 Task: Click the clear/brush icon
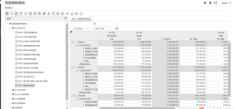coord(63,14)
